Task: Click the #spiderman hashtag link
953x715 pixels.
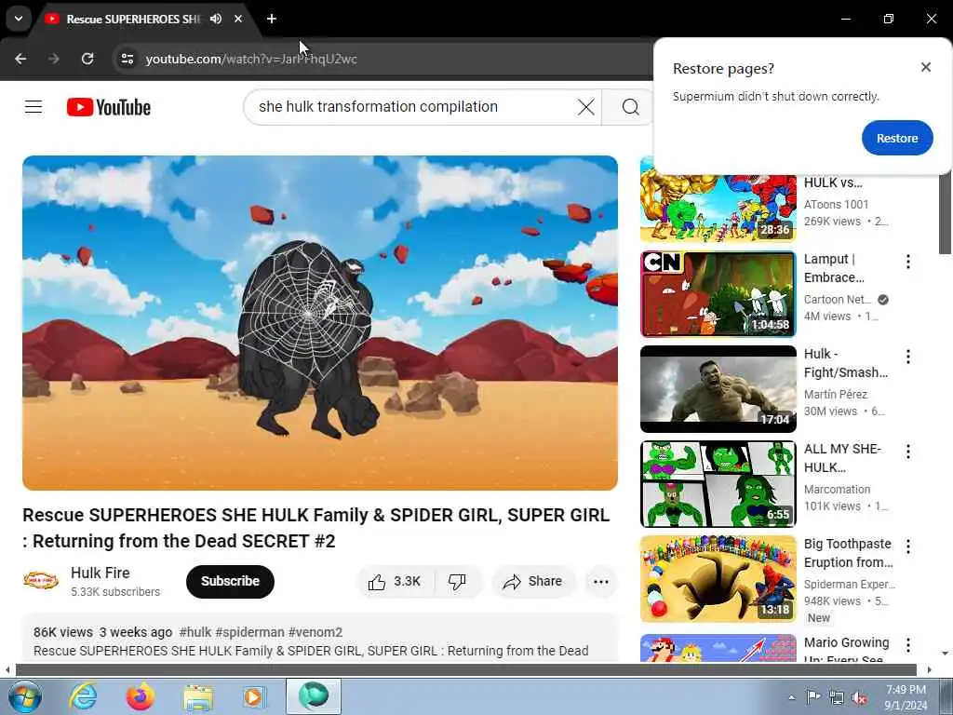Action: tap(249, 632)
